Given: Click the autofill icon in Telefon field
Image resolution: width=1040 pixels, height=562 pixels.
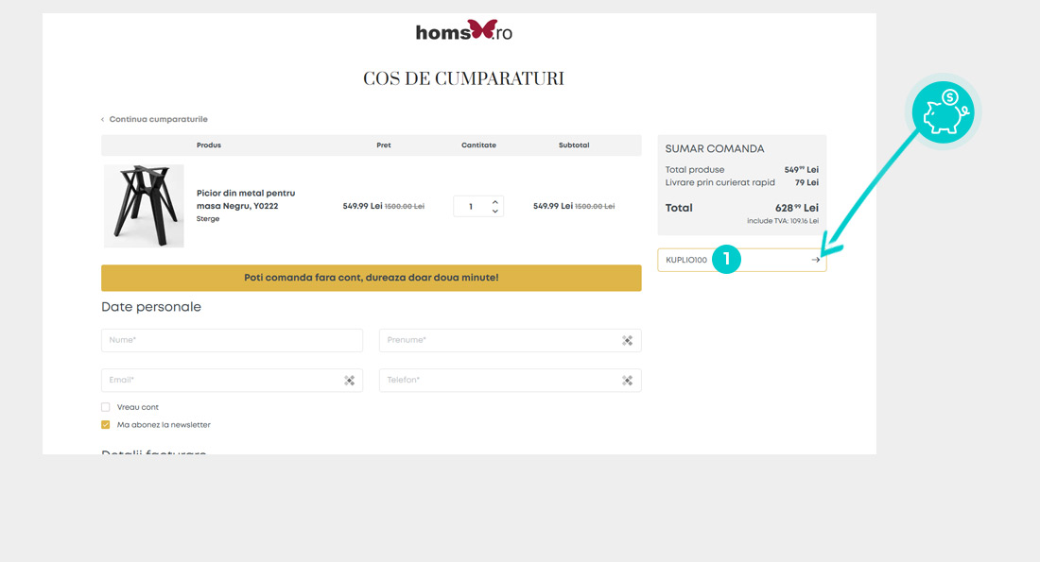Looking at the screenshot, I should point(627,380).
